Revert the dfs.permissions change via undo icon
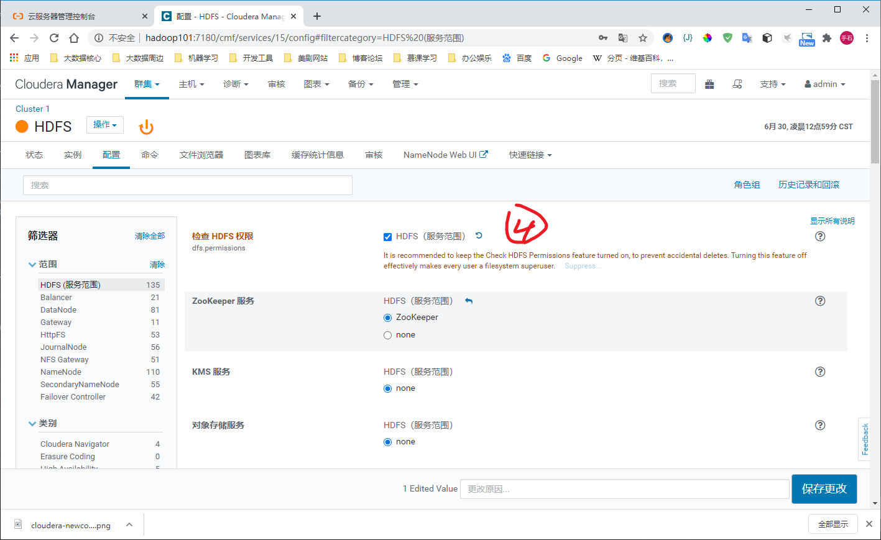 (479, 236)
